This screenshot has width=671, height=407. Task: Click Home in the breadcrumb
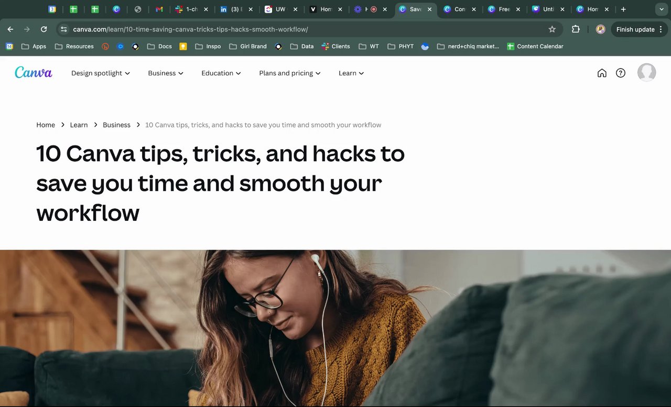point(46,125)
